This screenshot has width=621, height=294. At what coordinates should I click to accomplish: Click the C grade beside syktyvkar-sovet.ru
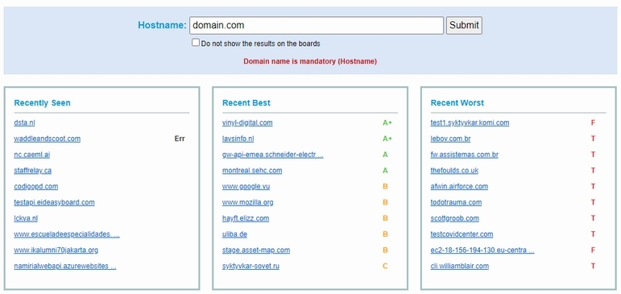(x=385, y=266)
